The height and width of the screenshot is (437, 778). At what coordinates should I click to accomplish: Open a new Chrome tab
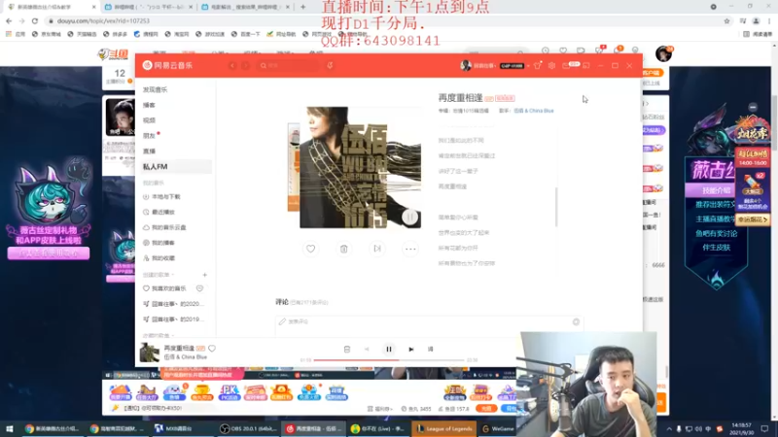[x=303, y=7]
